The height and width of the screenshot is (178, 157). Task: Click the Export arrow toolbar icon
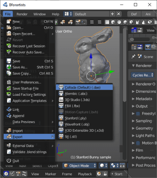(x=70, y=22)
